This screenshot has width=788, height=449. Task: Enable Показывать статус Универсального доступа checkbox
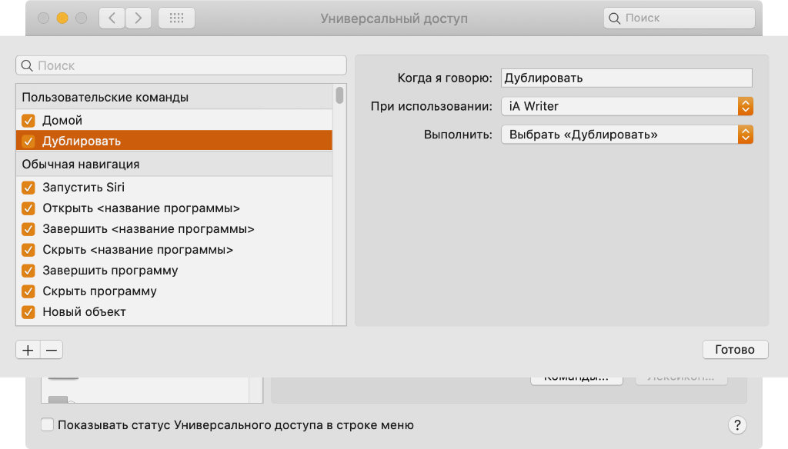pyautogui.click(x=48, y=424)
